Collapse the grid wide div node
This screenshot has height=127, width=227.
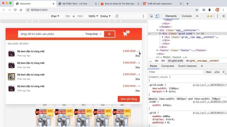click(x=160, y=34)
